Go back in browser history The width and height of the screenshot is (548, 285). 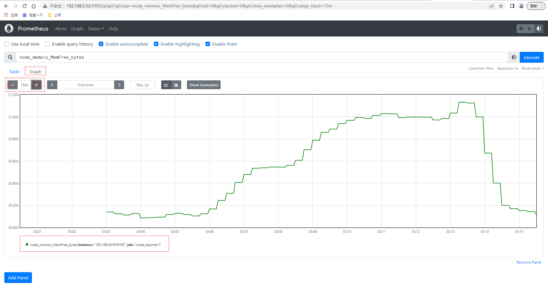point(6,6)
